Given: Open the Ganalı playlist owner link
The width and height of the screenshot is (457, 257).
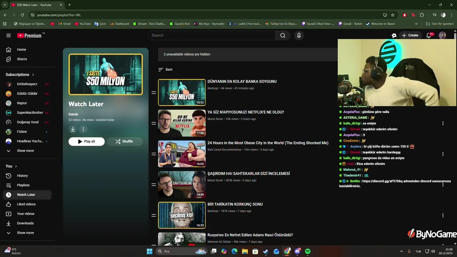Looking at the screenshot, I should click(x=73, y=114).
